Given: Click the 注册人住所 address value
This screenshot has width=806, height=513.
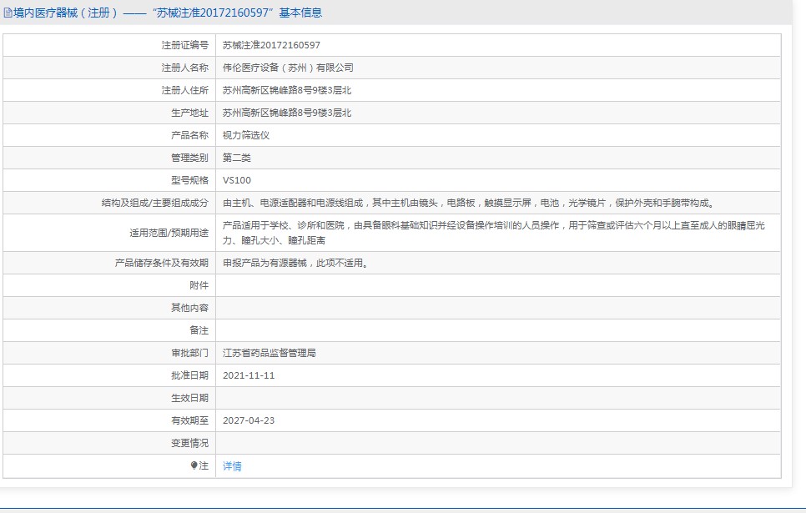Looking at the screenshot, I should (287, 90).
